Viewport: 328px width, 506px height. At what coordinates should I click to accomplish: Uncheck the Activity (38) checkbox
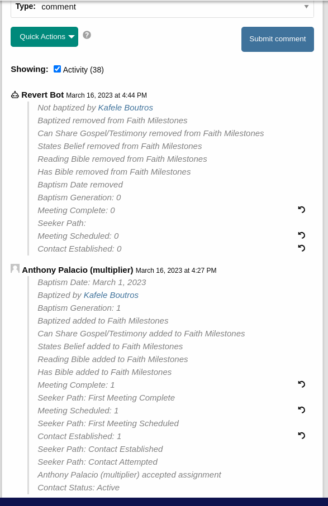pos(57,69)
